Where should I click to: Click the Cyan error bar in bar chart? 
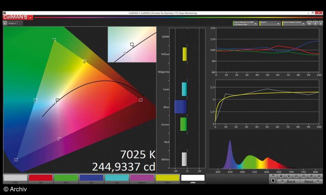point(184,89)
